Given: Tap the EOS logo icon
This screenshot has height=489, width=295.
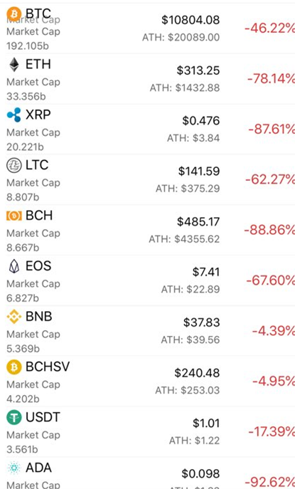Looking at the screenshot, I should tap(14, 266).
